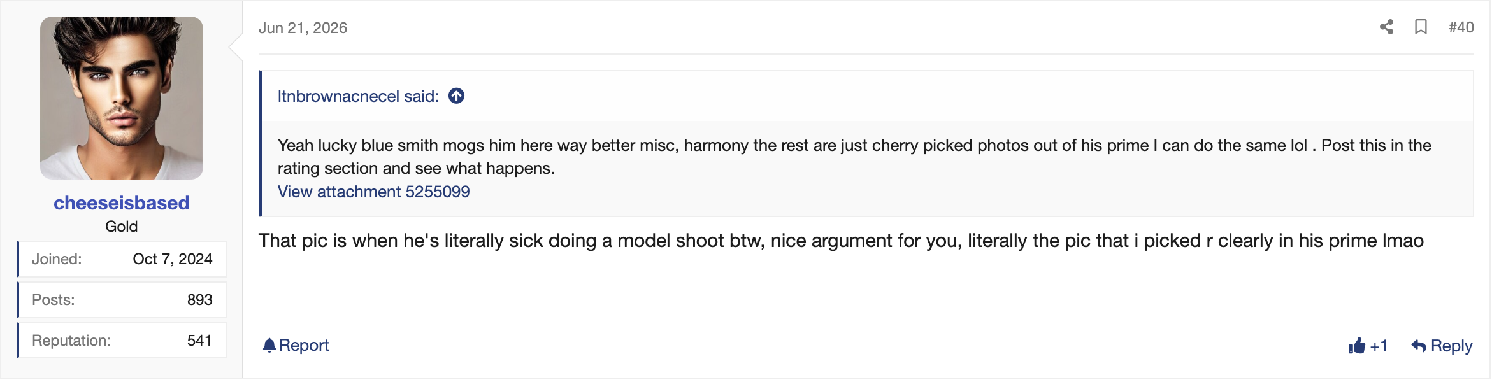Click the Joined date Oct 7, 2024

(x=173, y=259)
